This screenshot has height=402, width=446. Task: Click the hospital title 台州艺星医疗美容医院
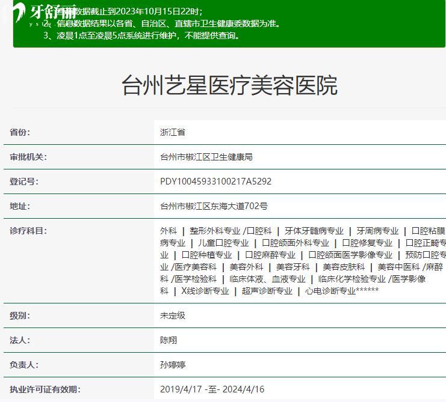click(229, 85)
